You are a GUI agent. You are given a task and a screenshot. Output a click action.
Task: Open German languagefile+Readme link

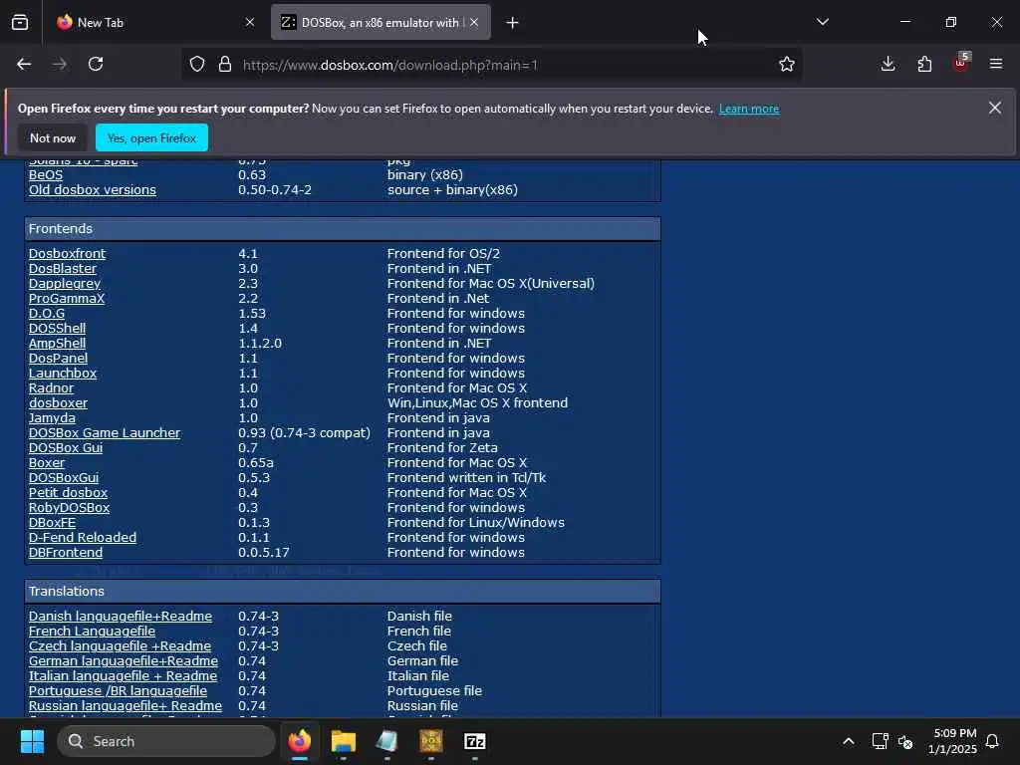pos(124,661)
